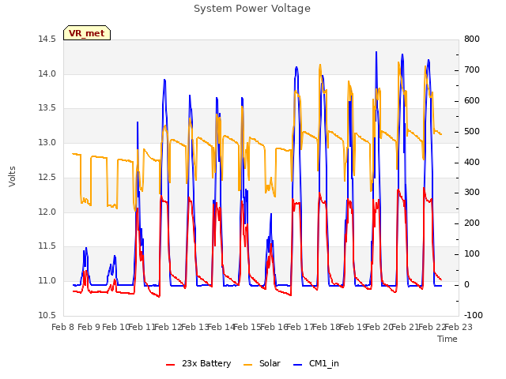Click the 11.5 left axis tick label
506x379 pixels.
click(x=47, y=246)
